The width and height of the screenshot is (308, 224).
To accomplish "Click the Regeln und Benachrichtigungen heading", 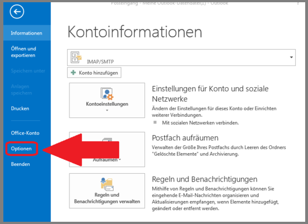I will [x=204, y=179].
